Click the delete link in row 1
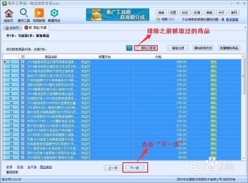Viewport: 248px width, 183px height. click(214, 62)
